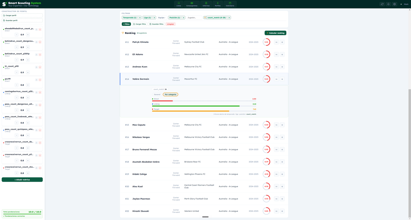The height and width of the screenshot is (220, 411).
Task: Lock the behindrun_count_dangerous metric weight
Action: tap(36, 42)
